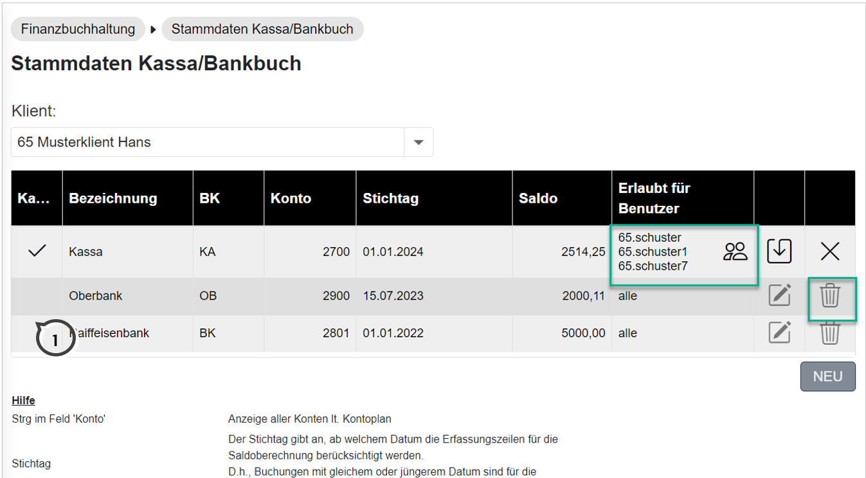Cancel editing with X icon in Kassa row

point(830,252)
